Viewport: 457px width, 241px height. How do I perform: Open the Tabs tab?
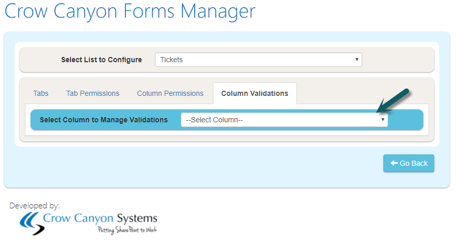(x=41, y=93)
